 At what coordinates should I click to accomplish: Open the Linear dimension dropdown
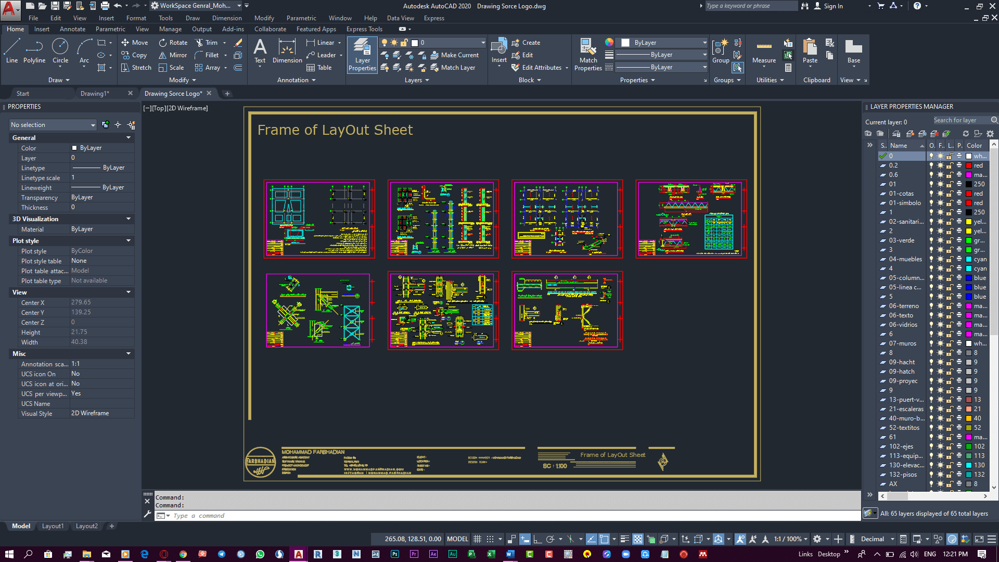tap(339, 43)
